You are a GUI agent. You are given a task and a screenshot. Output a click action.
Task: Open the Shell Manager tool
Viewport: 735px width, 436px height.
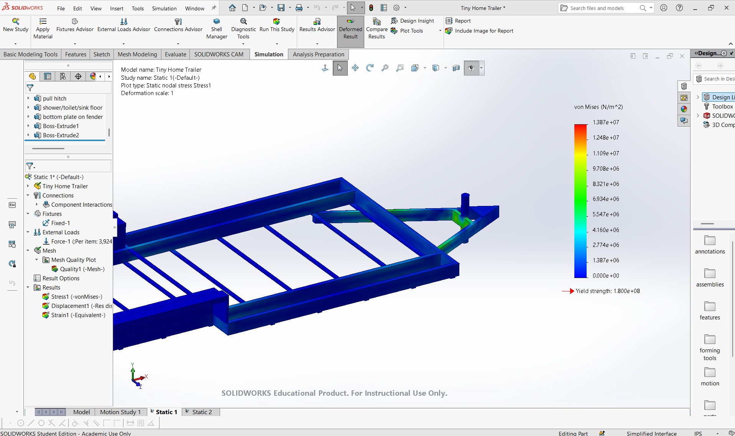[217, 29]
